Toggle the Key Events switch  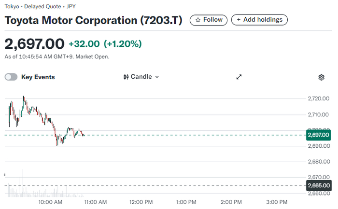(x=11, y=77)
